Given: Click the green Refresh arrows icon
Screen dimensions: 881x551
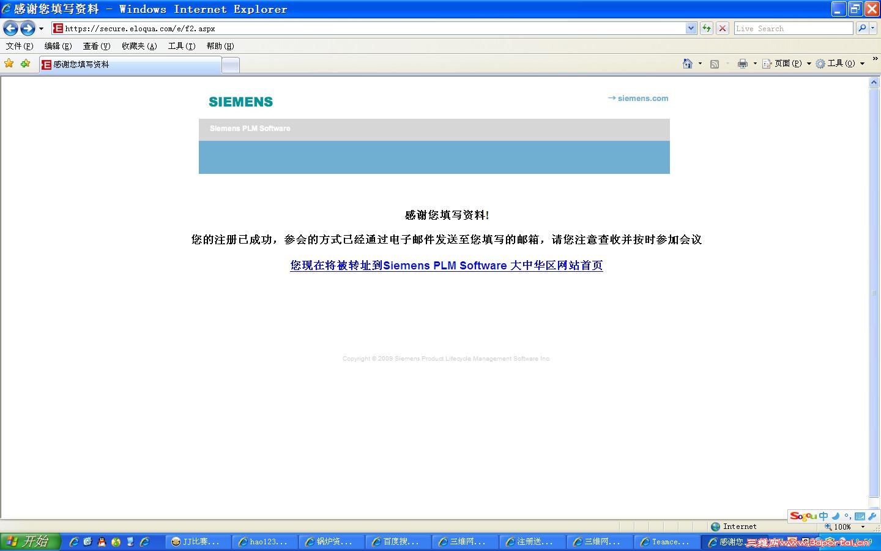Looking at the screenshot, I should [707, 28].
